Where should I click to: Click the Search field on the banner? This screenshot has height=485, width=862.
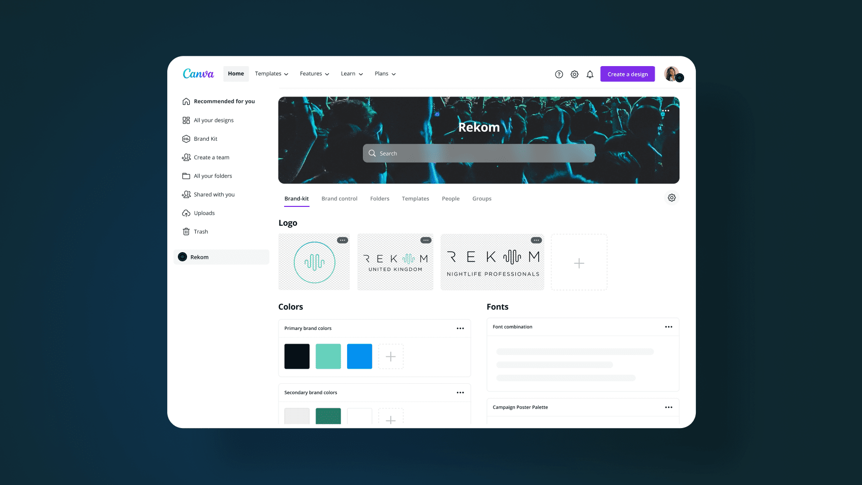(x=478, y=154)
